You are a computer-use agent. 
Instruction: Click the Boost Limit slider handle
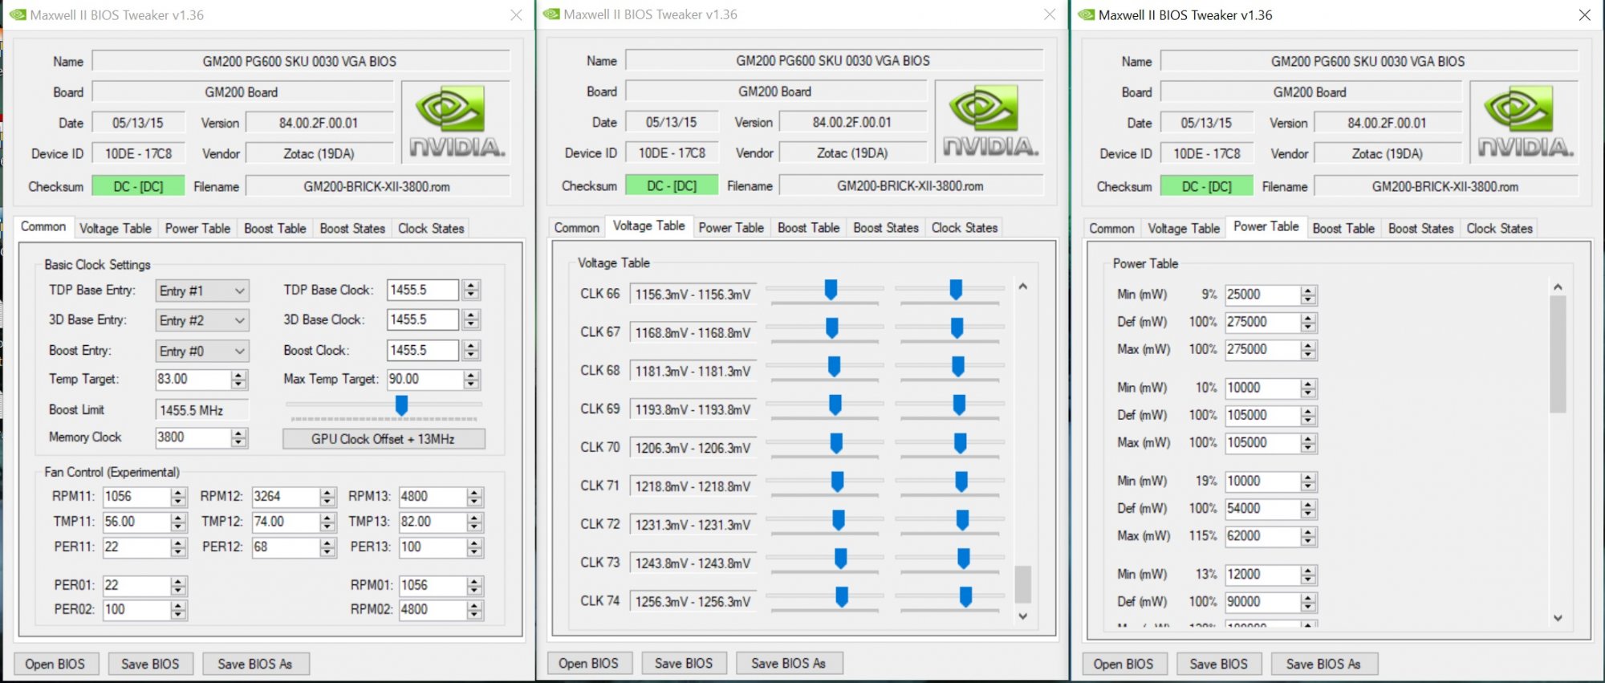[401, 405]
